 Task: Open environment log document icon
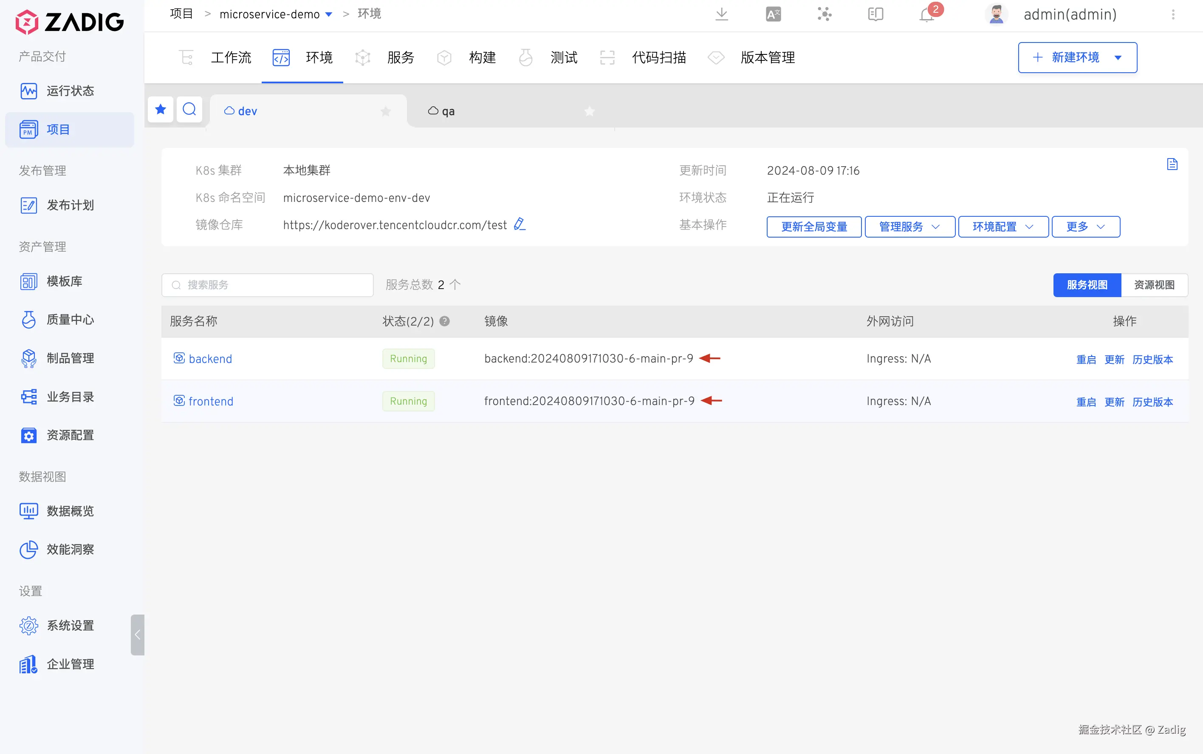click(1172, 164)
